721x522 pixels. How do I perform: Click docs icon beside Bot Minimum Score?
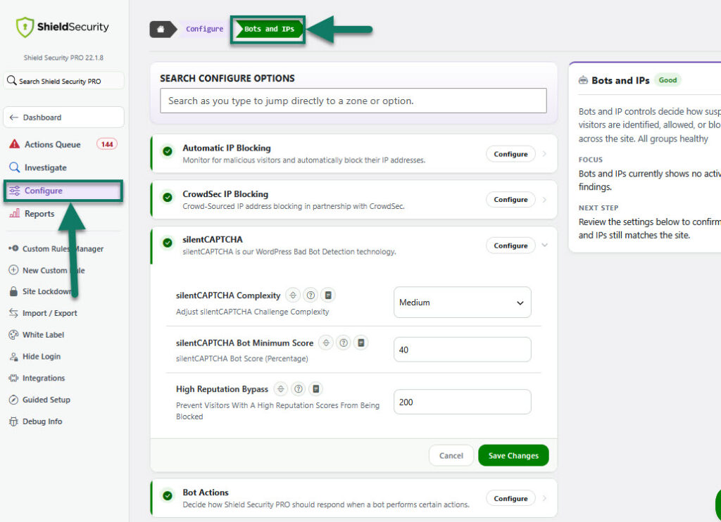[x=361, y=343]
